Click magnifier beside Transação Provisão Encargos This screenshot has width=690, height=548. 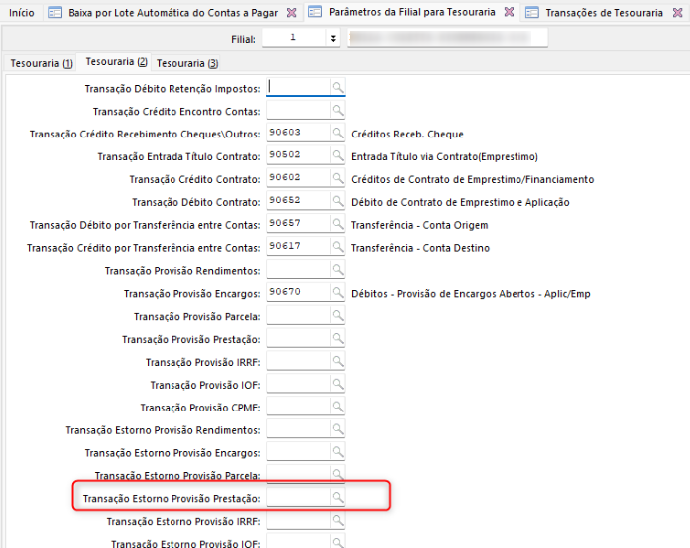tap(338, 293)
